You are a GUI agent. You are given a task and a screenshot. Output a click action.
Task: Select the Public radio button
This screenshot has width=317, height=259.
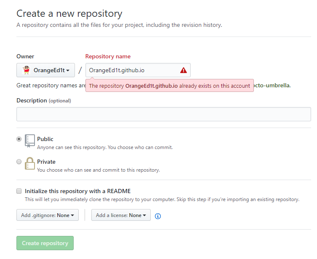point(19,139)
